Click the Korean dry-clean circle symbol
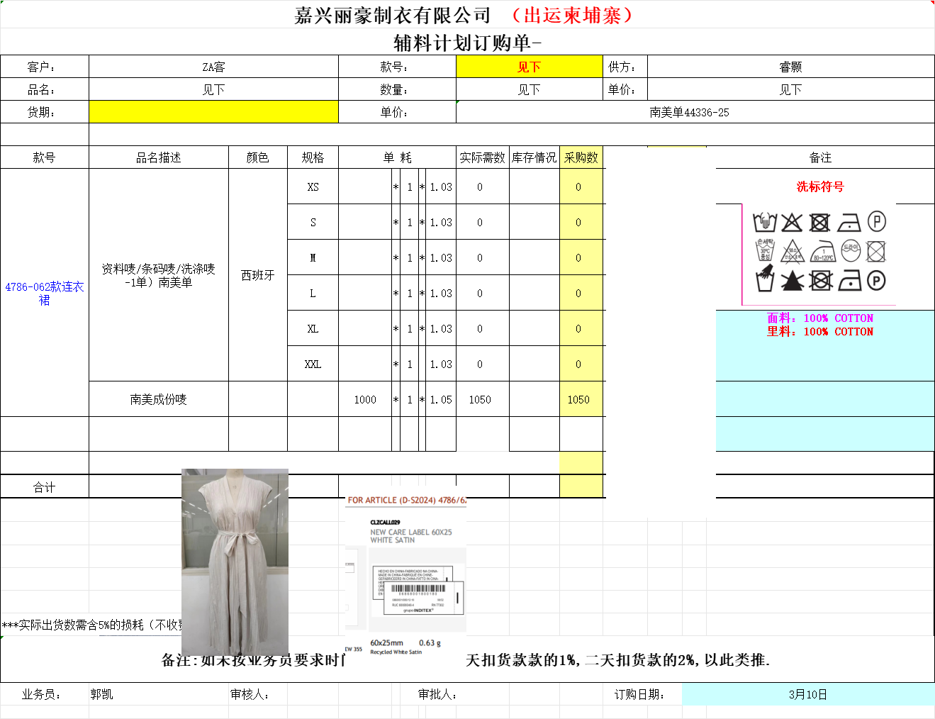 pos(851,250)
